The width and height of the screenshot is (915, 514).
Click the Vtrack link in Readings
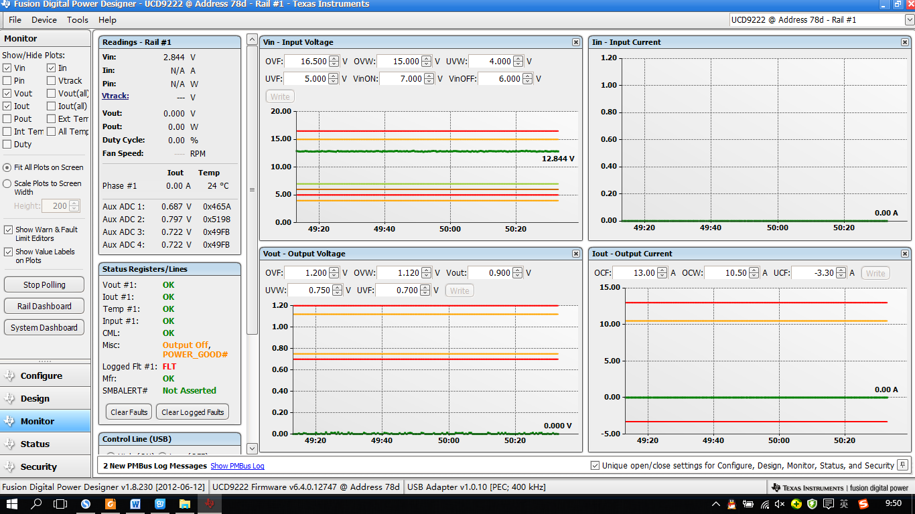115,96
